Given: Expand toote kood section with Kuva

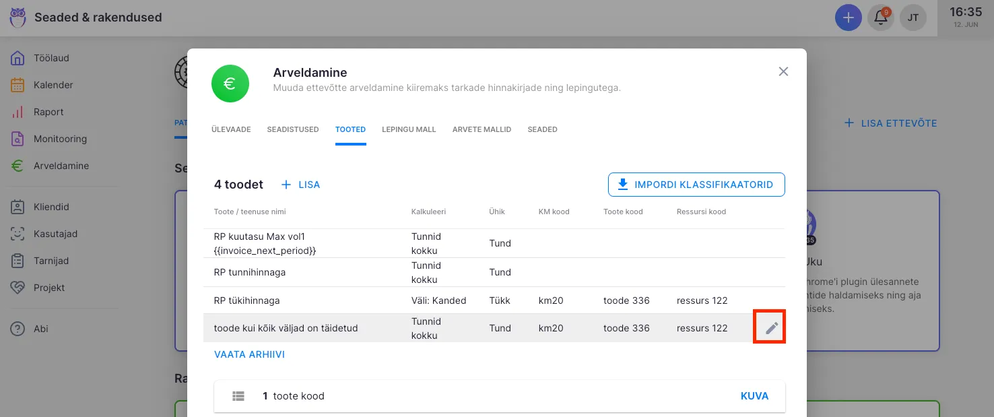Looking at the screenshot, I should (x=754, y=396).
